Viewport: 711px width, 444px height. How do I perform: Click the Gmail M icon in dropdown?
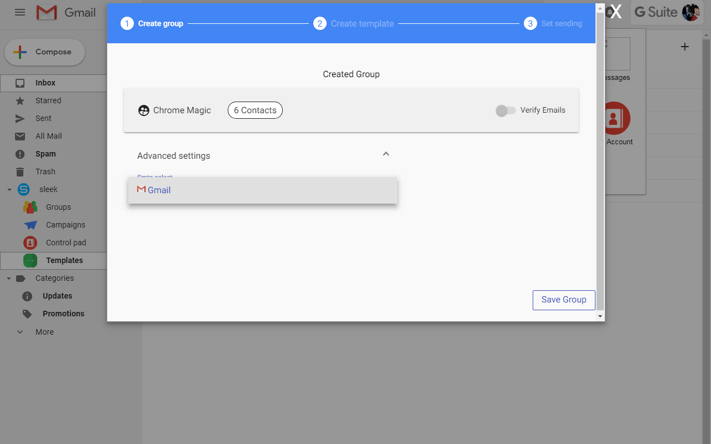pyautogui.click(x=141, y=189)
